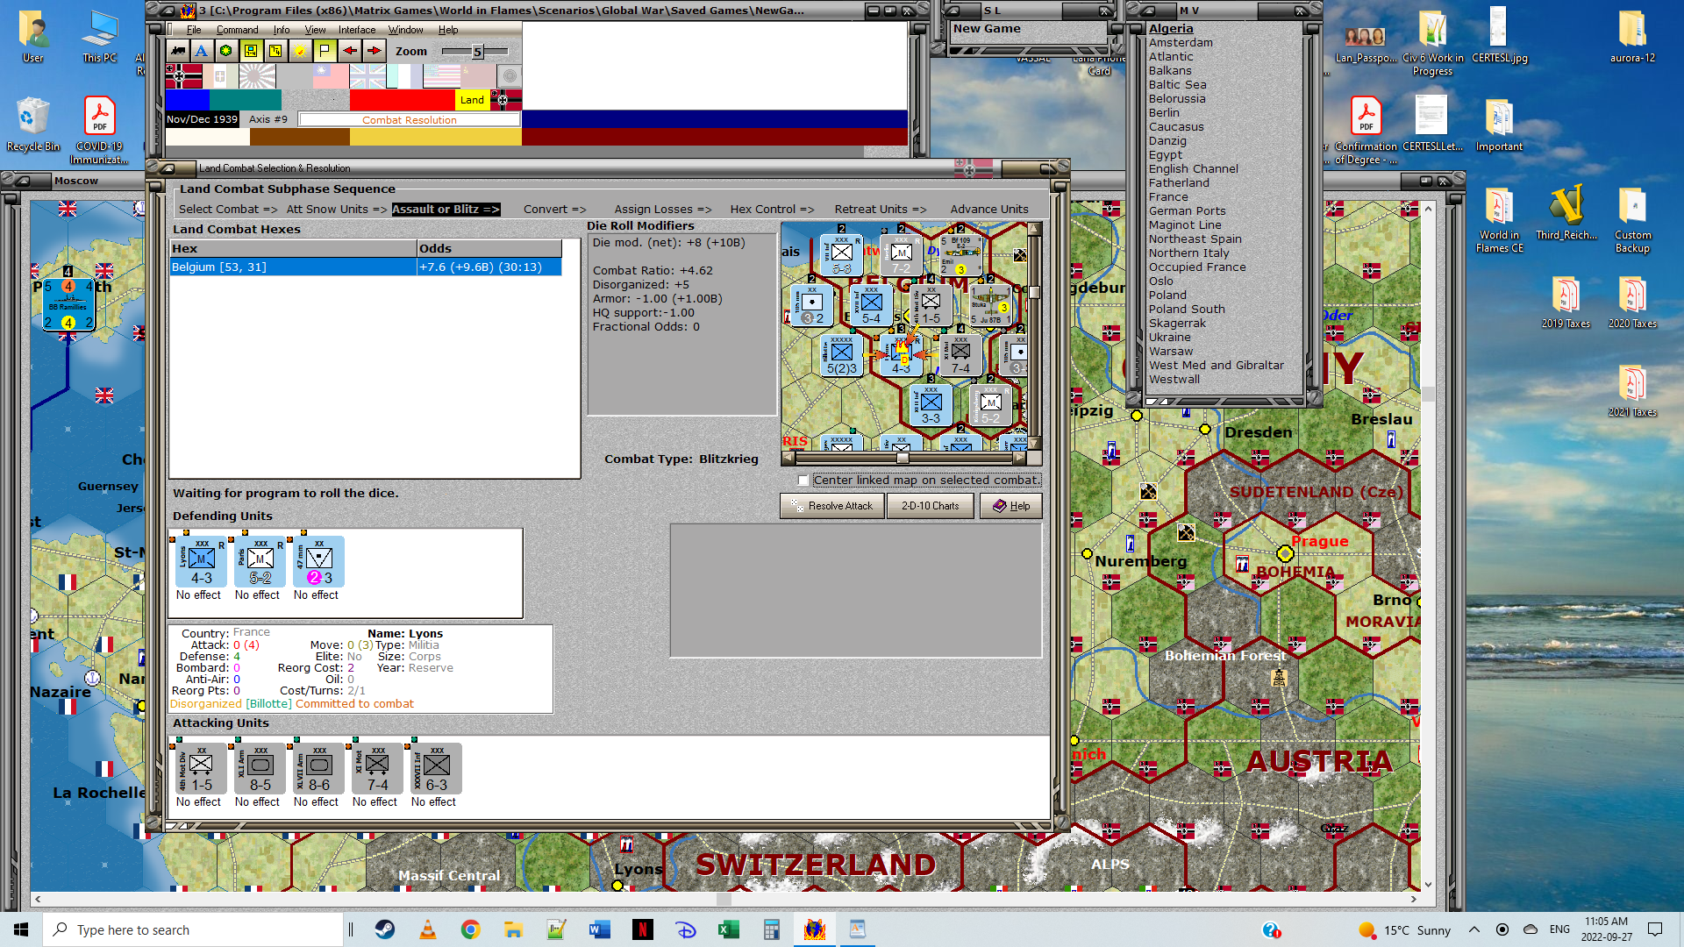
Task: Select Algeria in the M V list
Action: 1171,29
